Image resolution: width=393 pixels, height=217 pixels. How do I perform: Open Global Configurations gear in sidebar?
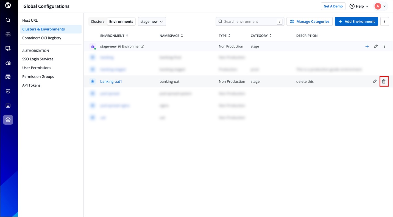pos(8,120)
